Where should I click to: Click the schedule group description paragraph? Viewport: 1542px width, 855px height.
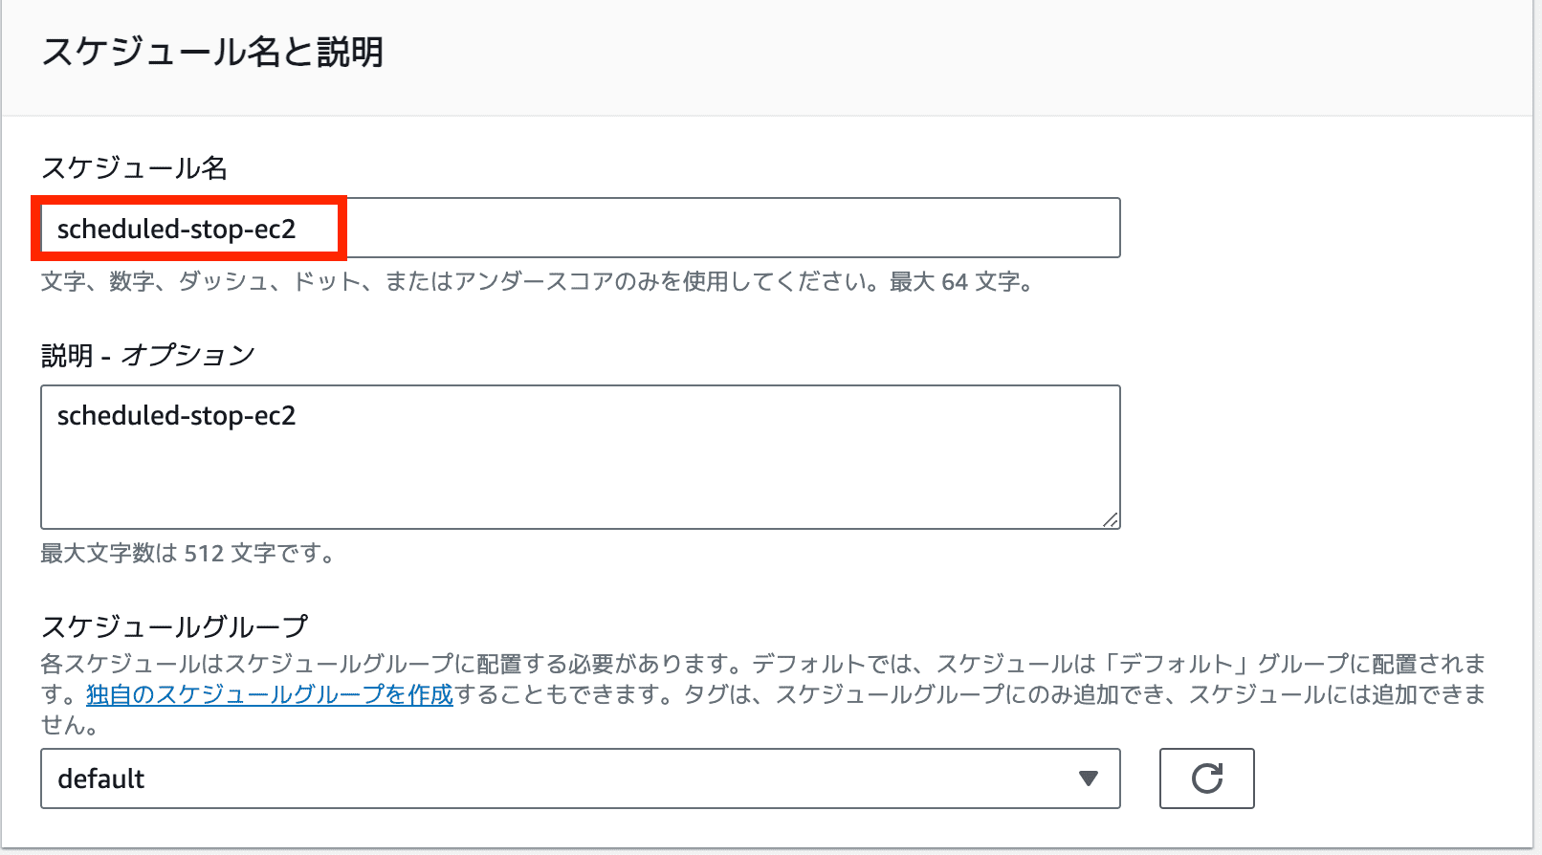763,694
